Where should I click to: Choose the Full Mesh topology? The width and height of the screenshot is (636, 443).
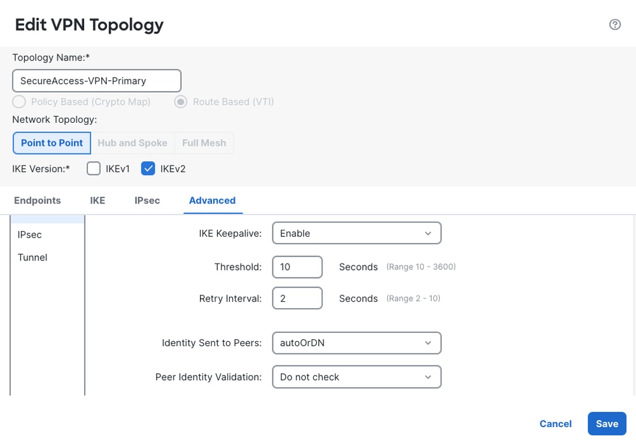pyautogui.click(x=204, y=143)
